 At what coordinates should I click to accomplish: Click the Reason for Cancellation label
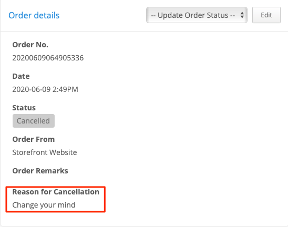(56, 192)
